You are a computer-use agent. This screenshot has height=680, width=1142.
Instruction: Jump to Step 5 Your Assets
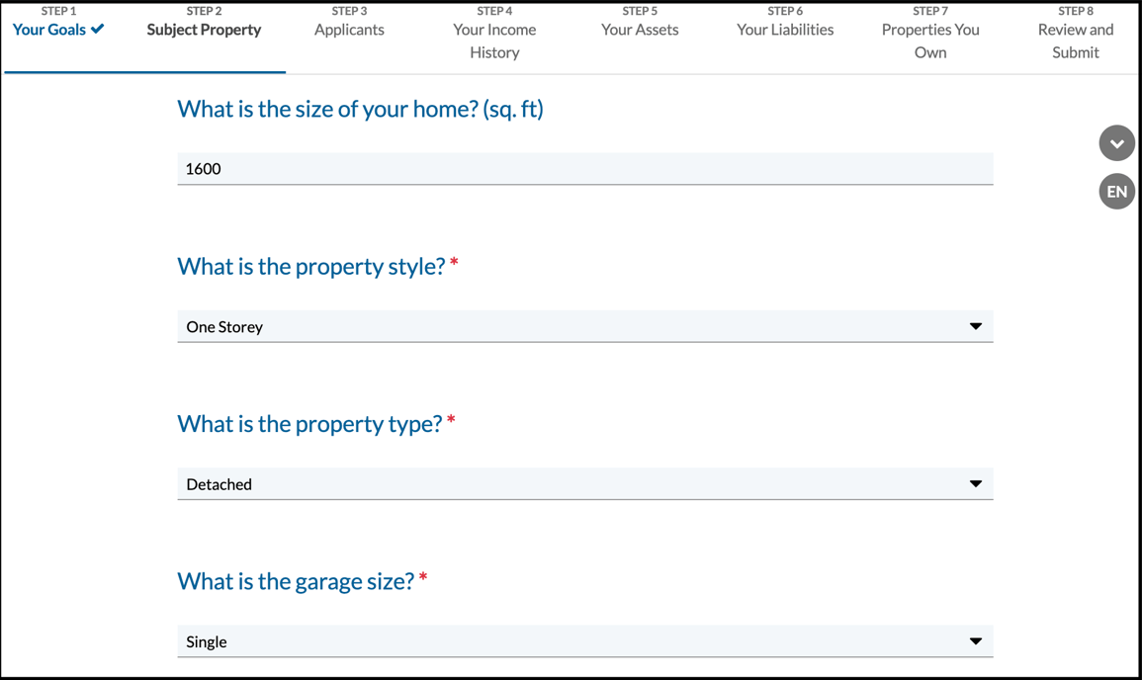[x=640, y=30]
